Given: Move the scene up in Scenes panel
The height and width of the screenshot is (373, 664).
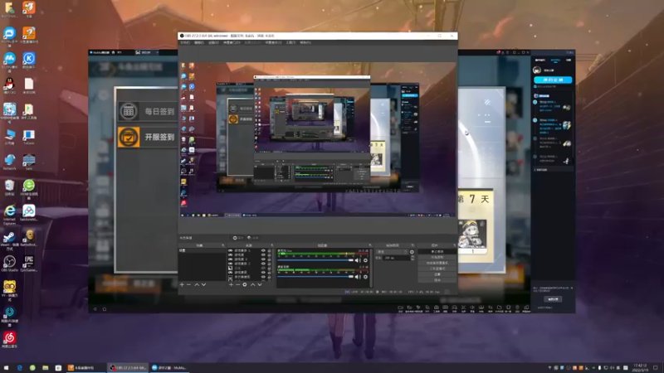Looking at the screenshot, I should click(197, 284).
